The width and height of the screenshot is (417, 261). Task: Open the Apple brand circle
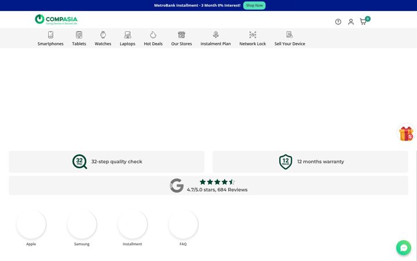31,224
